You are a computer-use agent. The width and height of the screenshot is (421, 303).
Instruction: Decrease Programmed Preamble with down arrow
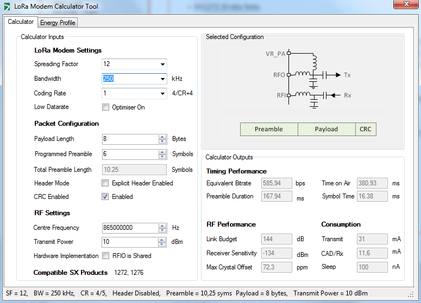[x=162, y=157]
